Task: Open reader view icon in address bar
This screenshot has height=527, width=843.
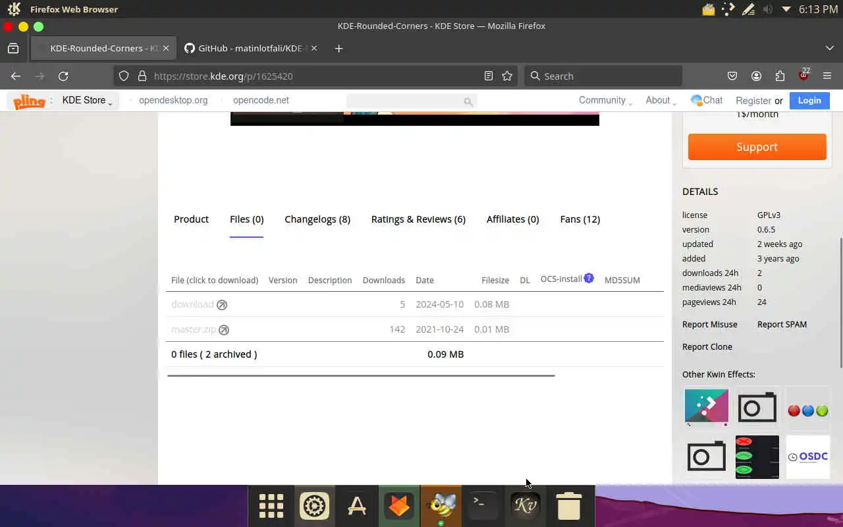Action: 489,76
